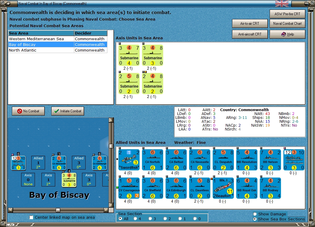Click the Allied 3 sea box section

click(x=79, y=163)
